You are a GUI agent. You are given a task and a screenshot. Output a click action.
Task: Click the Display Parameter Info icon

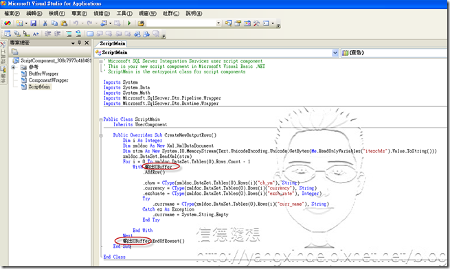click(17, 34)
